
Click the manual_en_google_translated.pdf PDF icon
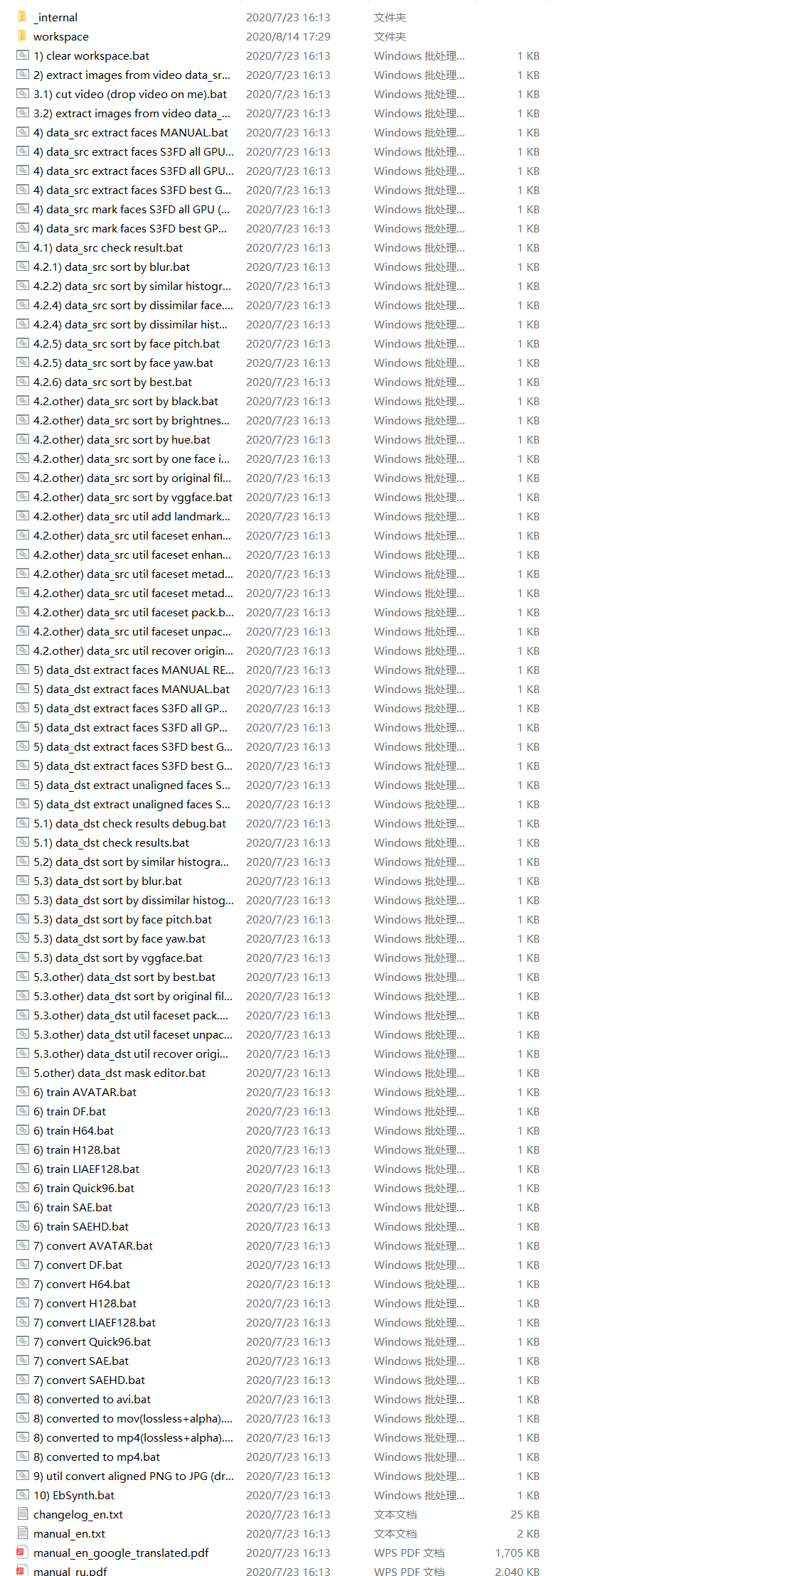pos(22,1553)
